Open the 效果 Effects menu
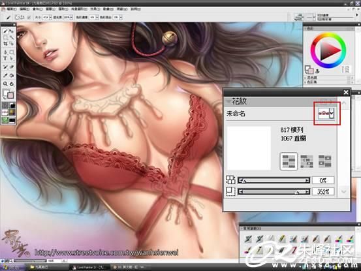 click(x=95, y=9)
